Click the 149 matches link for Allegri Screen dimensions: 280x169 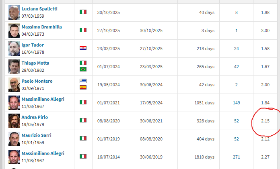tap(237, 103)
